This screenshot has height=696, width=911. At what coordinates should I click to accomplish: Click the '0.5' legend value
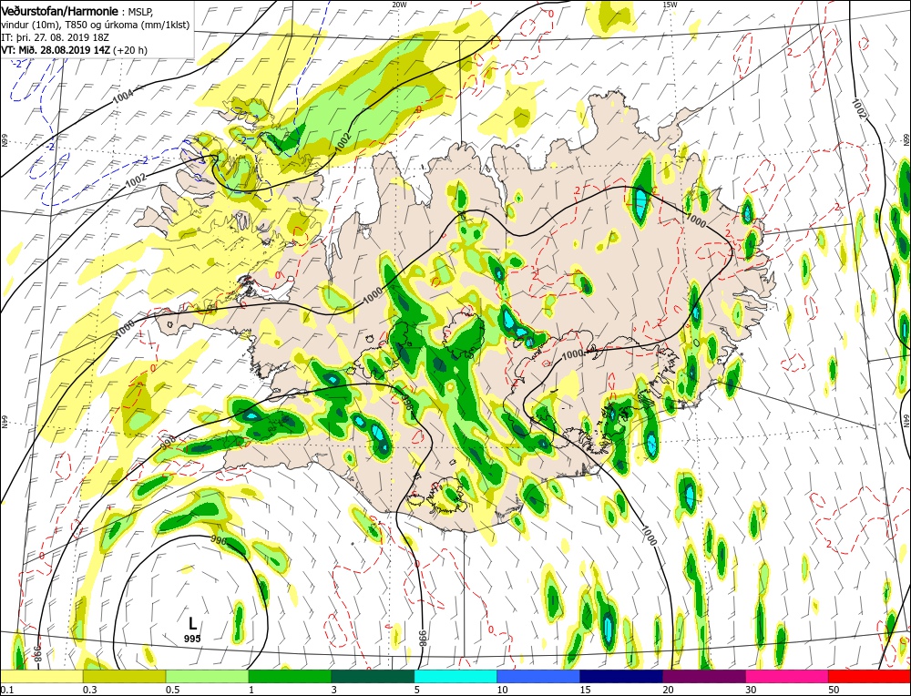(172, 690)
